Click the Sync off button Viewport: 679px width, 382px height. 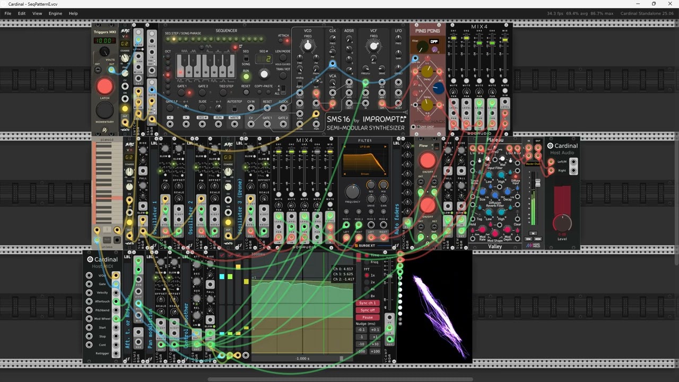point(367,310)
